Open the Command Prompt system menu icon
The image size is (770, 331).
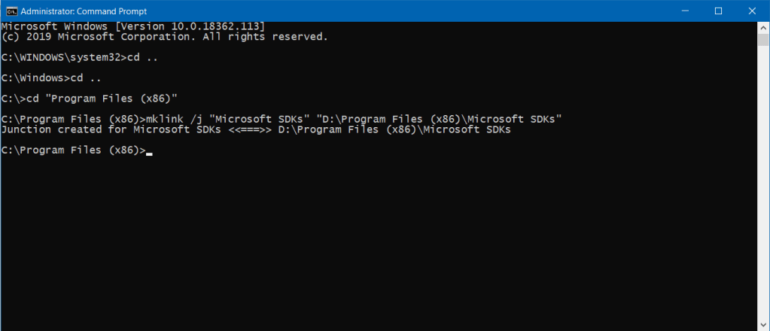point(11,11)
